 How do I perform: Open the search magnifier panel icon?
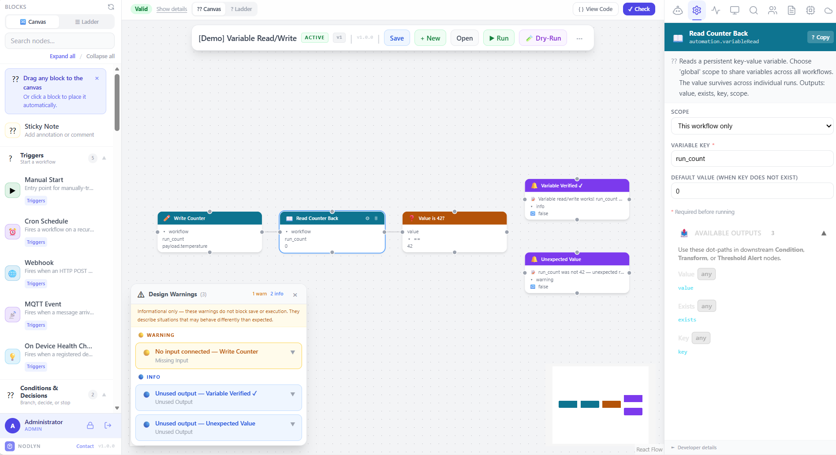click(754, 10)
